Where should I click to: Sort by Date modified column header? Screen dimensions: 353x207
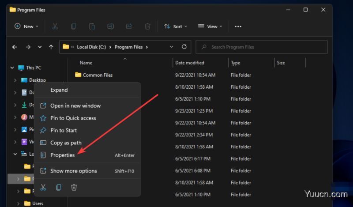(x=190, y=63)
